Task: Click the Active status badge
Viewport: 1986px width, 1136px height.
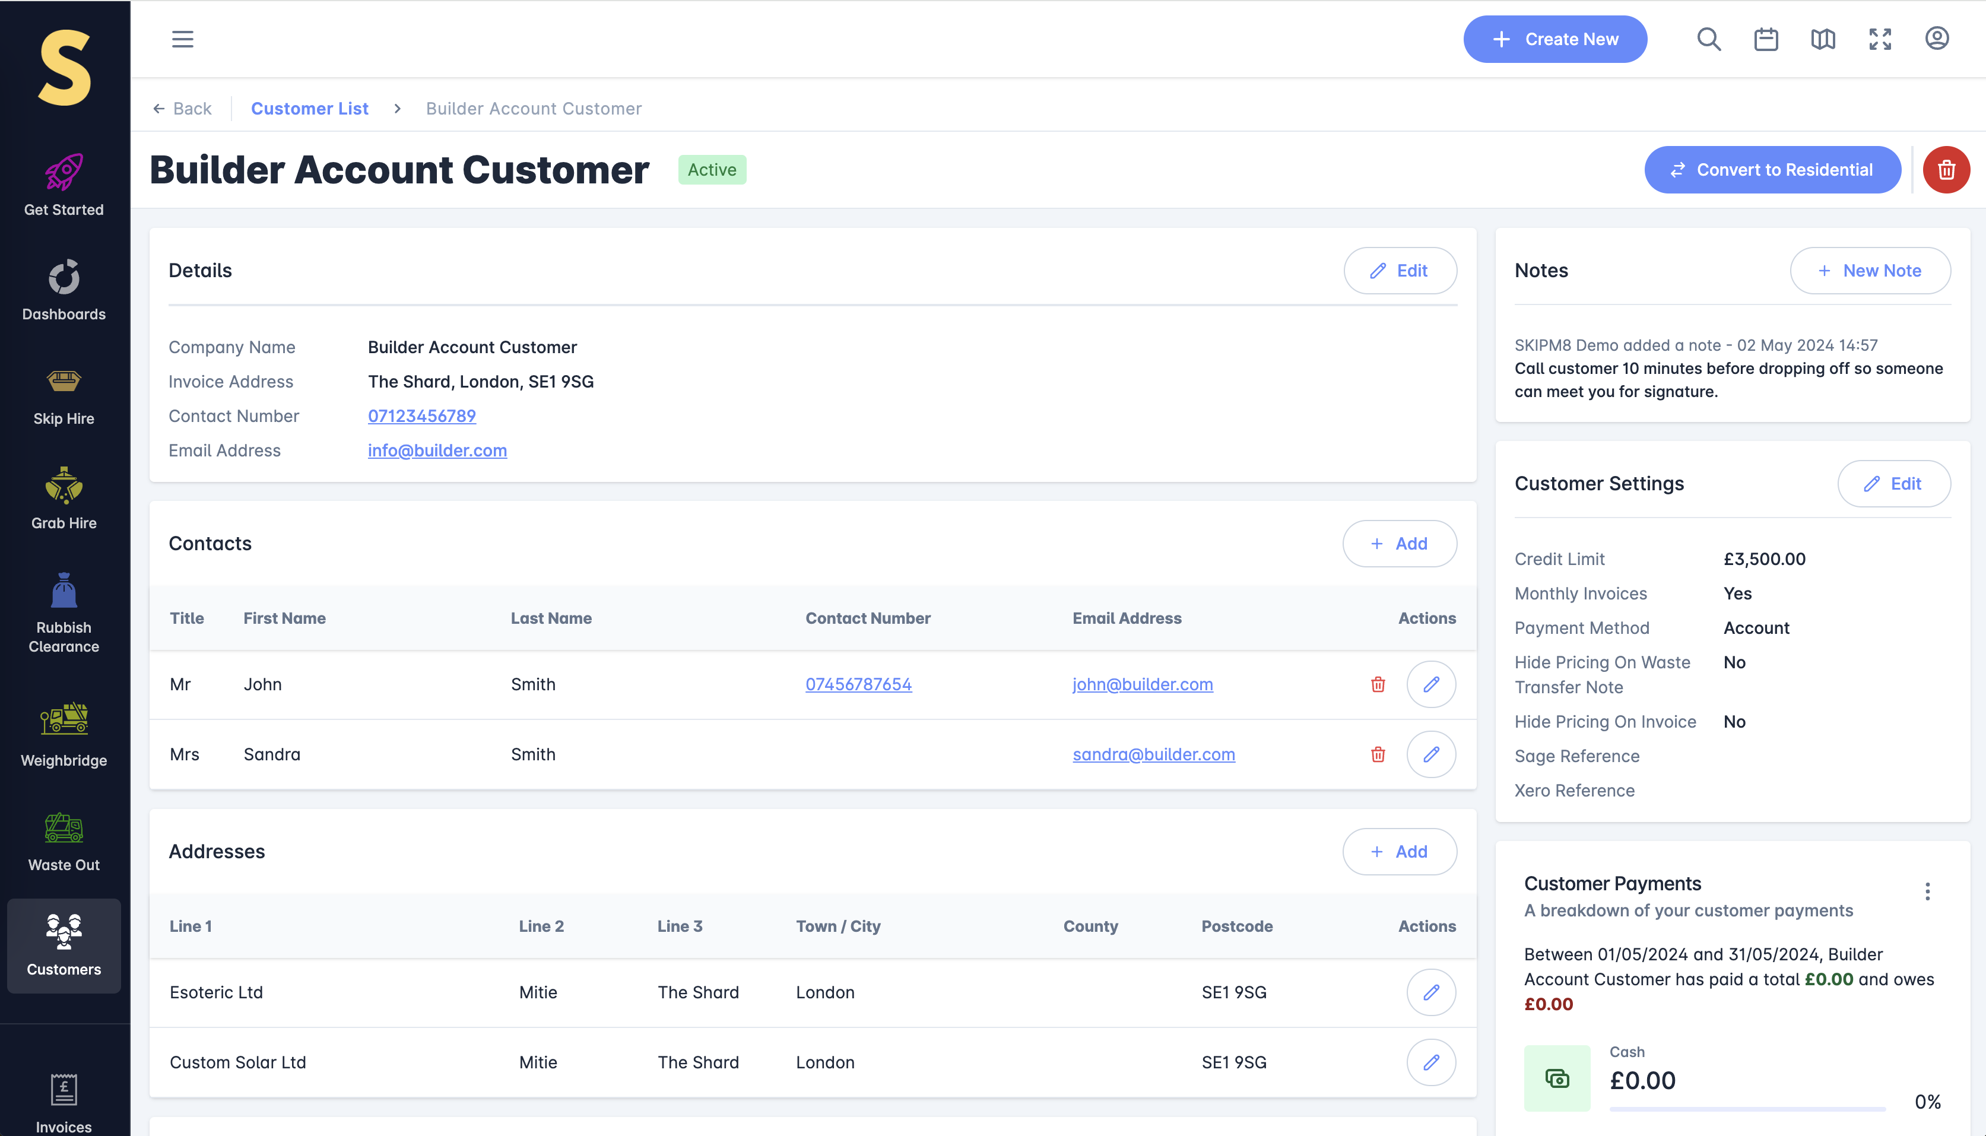Action: 712,169
